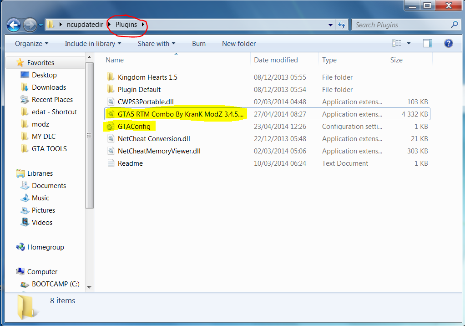Go back with the Back arrow button
465x326 pixels.
[14, 25]
